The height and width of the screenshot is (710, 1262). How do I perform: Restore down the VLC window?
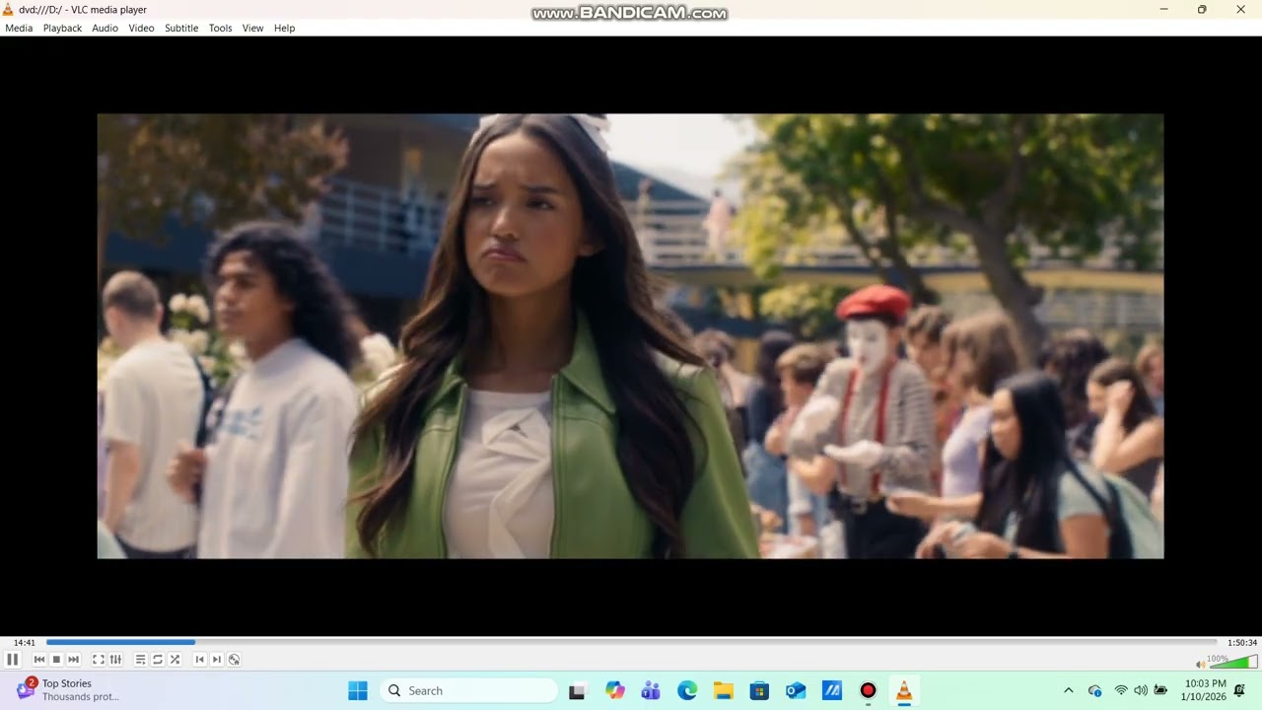tap(1202, 10)
